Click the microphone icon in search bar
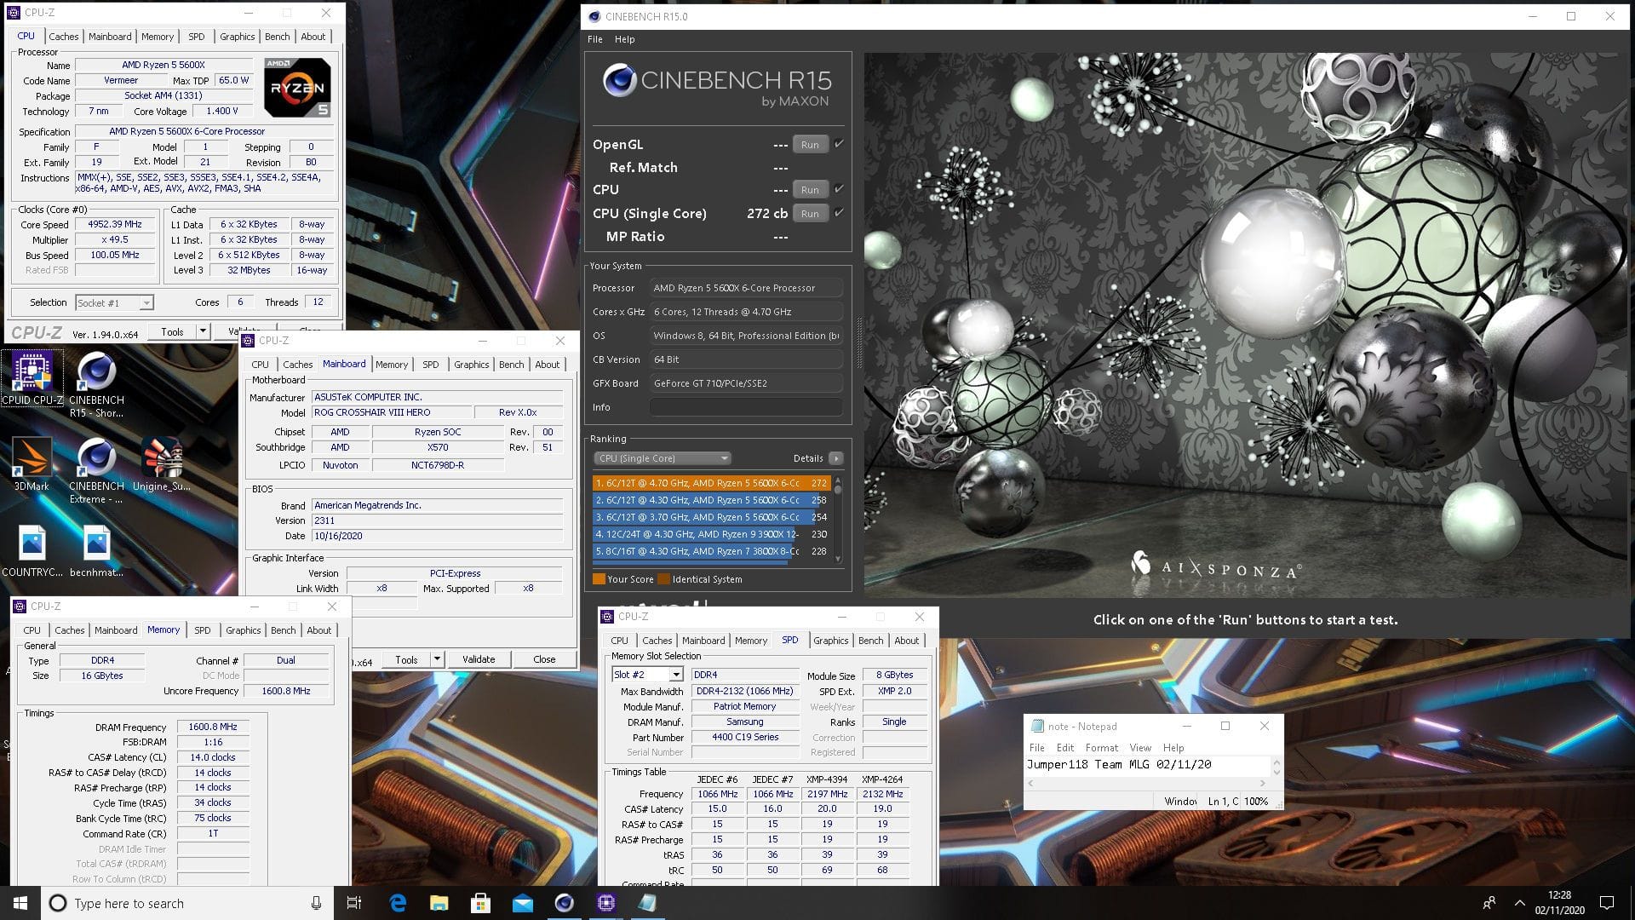The width and height of the screenshot is (1635, 920). [316, 903]
